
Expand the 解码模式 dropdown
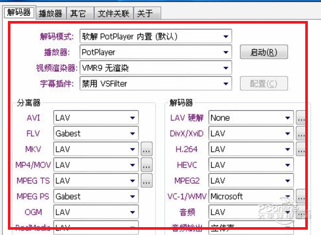pos(156,36)
